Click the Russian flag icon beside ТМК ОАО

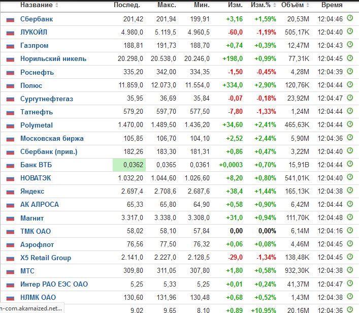(x=10, y=232)
